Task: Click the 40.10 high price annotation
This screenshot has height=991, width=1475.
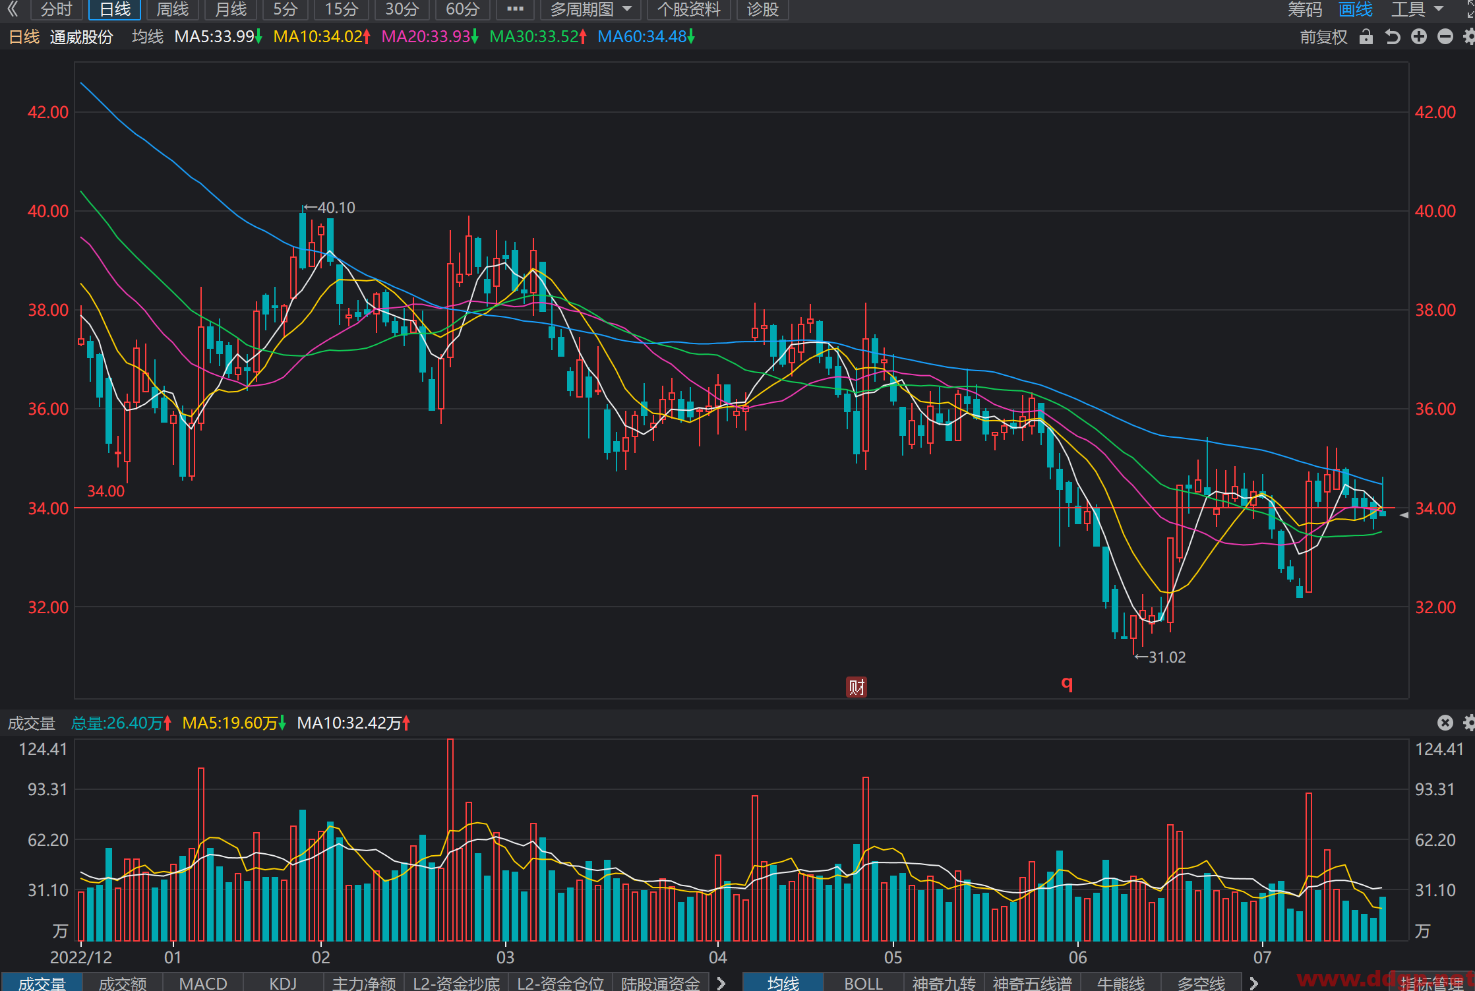Action: [330, 208]
